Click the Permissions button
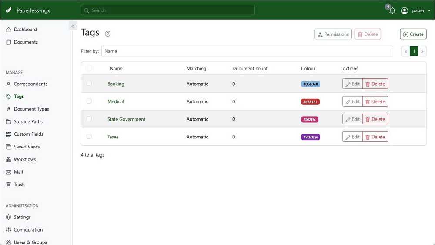The image size is (435, 245). [x=333, y=34]
